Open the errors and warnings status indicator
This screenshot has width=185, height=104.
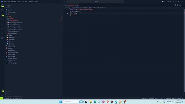(15, 98)
